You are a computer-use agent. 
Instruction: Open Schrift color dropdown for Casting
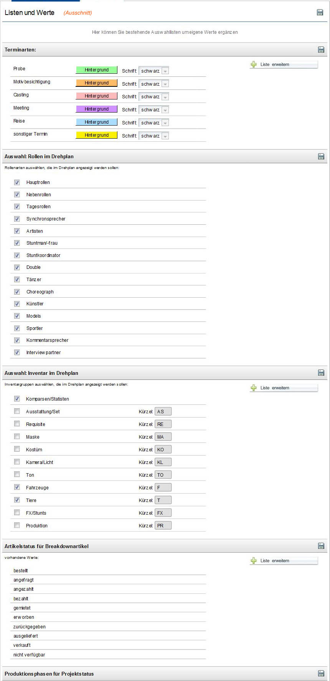(x=153, y=97)
